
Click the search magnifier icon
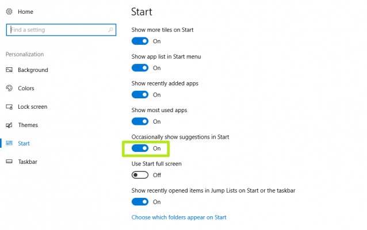point(110,29)
